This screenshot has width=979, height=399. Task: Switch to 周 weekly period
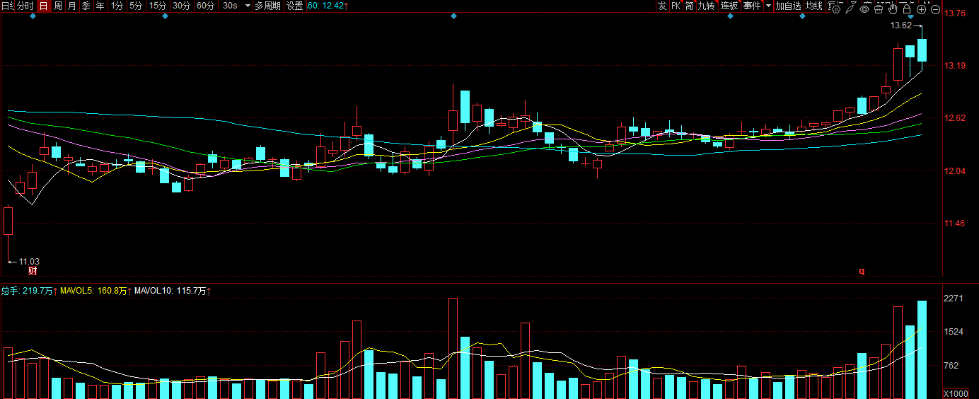[58, 6]
